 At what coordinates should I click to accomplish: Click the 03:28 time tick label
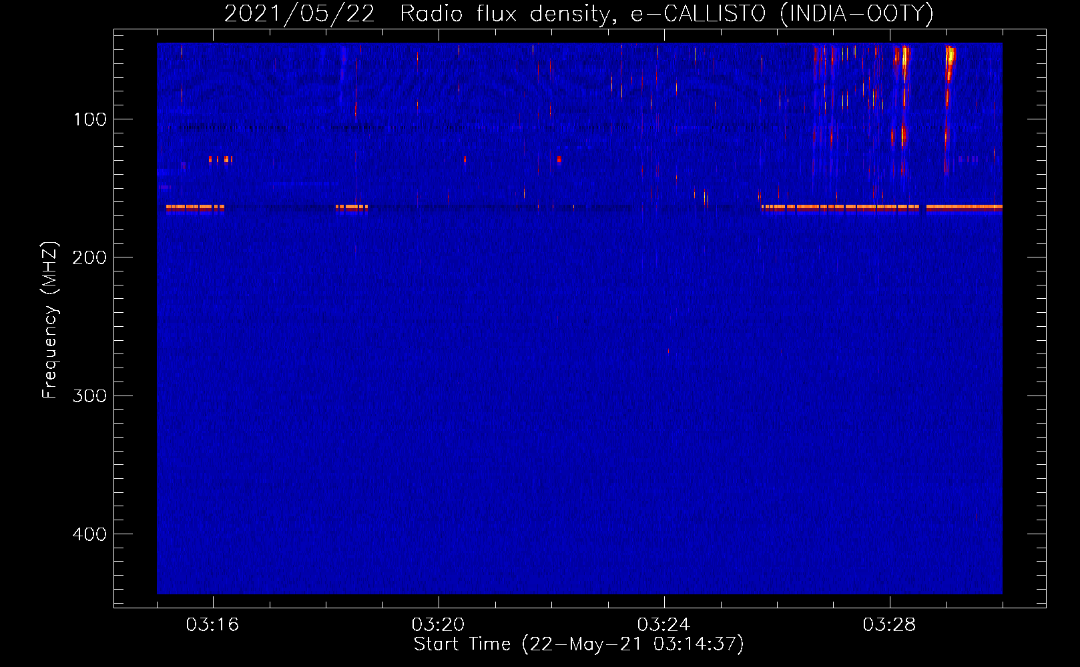point(889,625)
